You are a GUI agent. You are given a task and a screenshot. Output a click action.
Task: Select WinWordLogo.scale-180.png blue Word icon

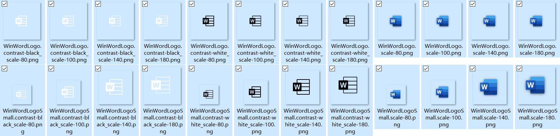point(536,21)
